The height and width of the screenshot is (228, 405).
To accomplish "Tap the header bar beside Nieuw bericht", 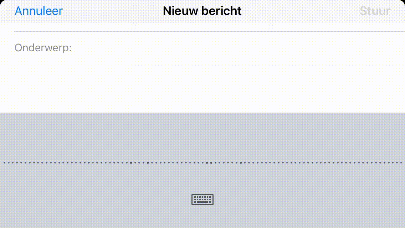I will [x=299, y=11].
